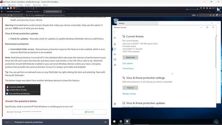This screenshot has width=222, height=125.
Task: Click the Scan with Microsoft Defender image
Action: (23, 90)
